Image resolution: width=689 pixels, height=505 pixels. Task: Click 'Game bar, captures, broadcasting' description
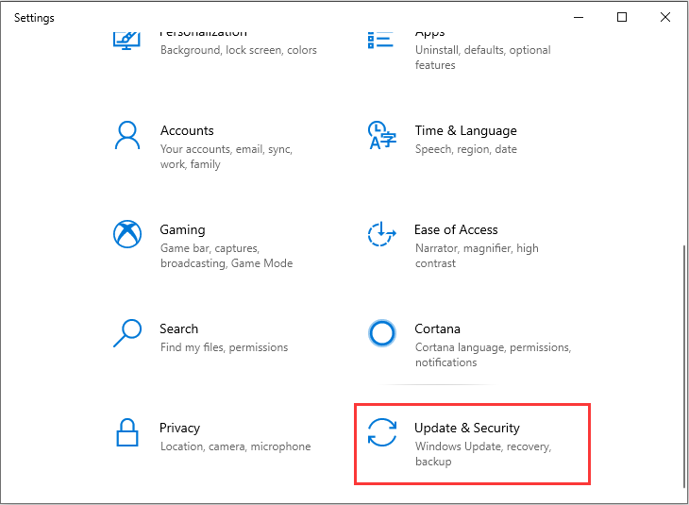pyautogui.click(x=227, y=256)
